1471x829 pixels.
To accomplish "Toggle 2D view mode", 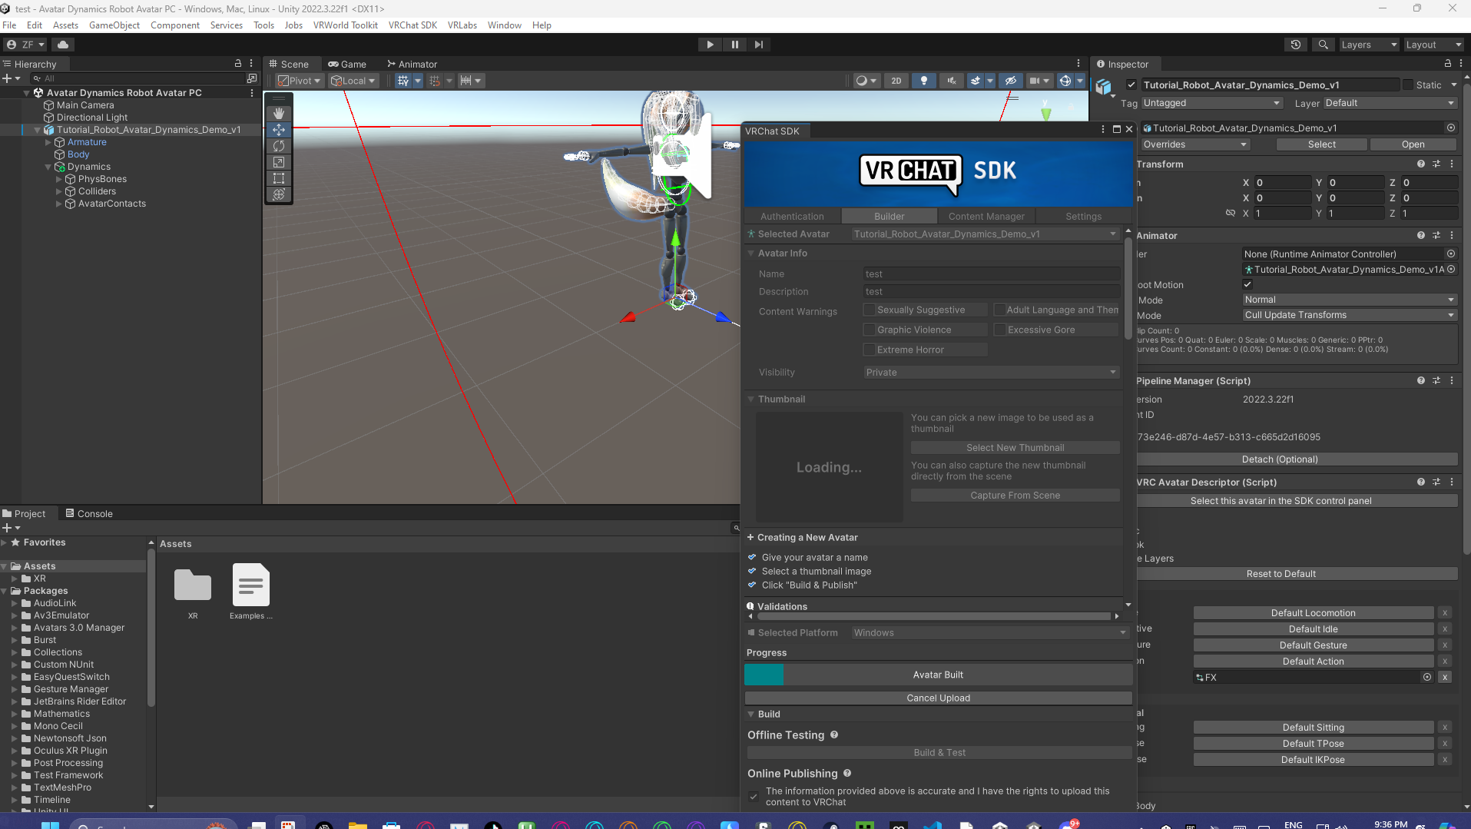I will [896, 81].
